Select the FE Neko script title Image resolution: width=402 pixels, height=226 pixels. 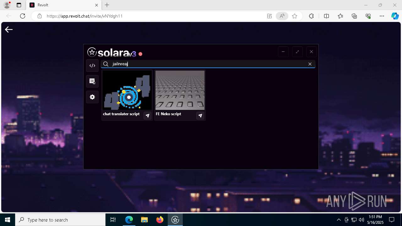click(168, 114)
